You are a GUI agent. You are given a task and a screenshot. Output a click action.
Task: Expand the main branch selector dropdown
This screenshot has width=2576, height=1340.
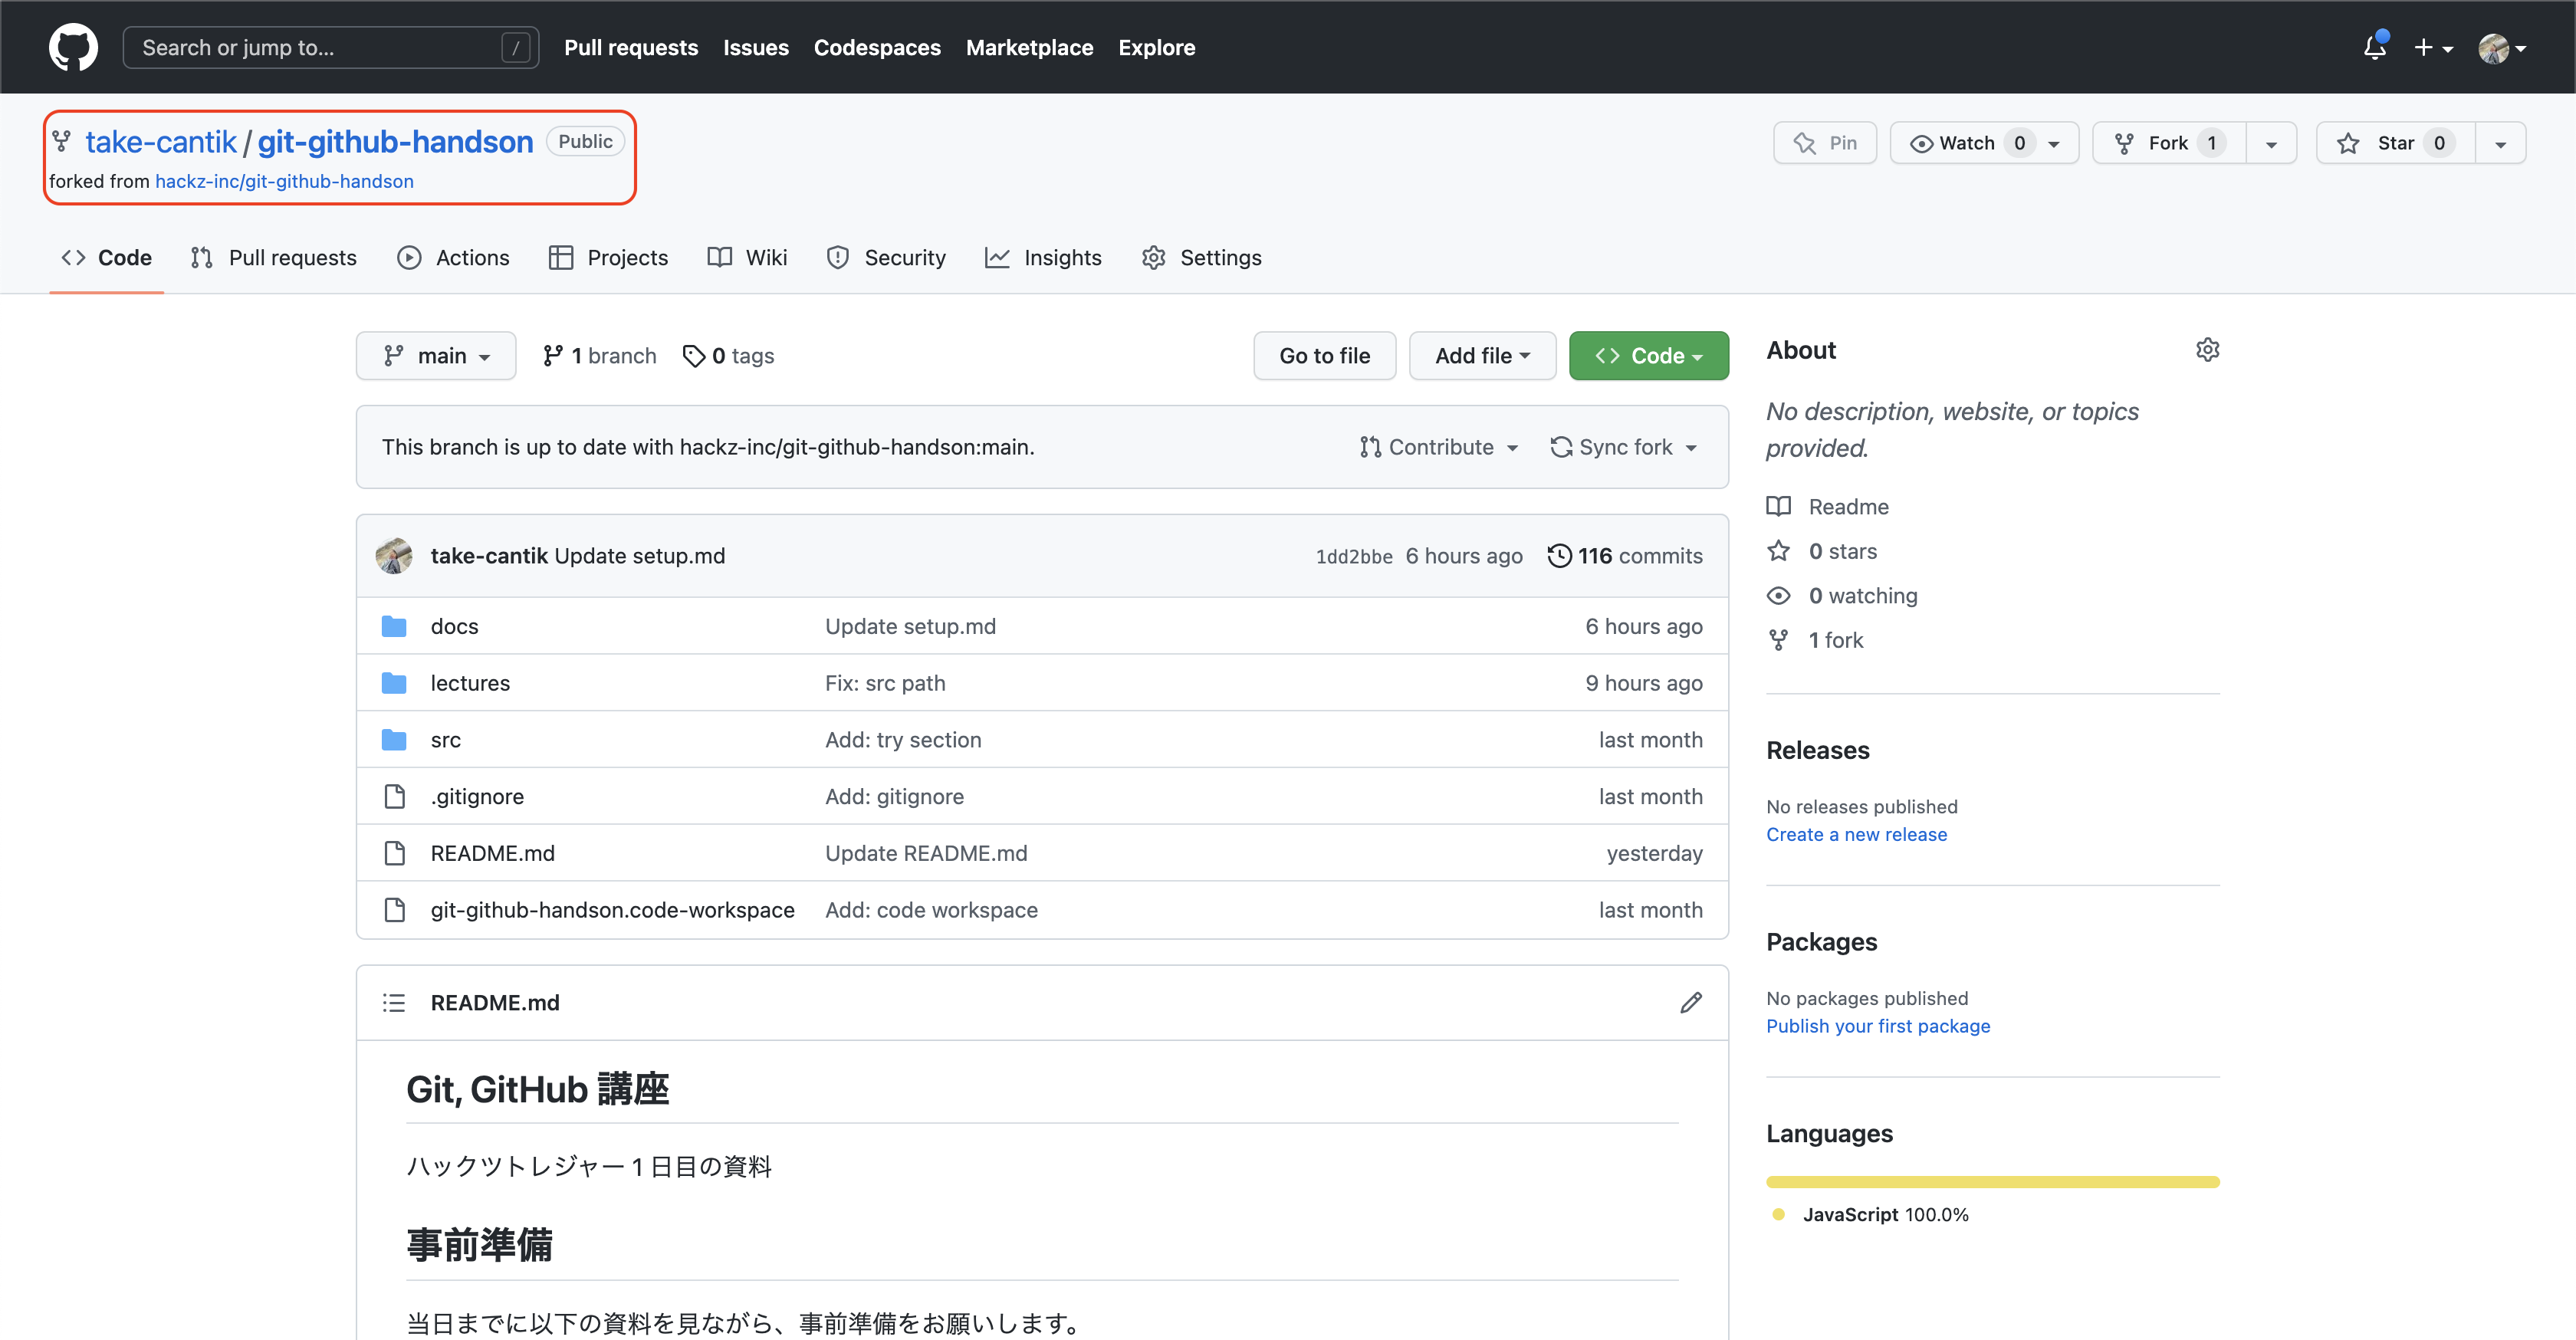[x=436, y=356]
